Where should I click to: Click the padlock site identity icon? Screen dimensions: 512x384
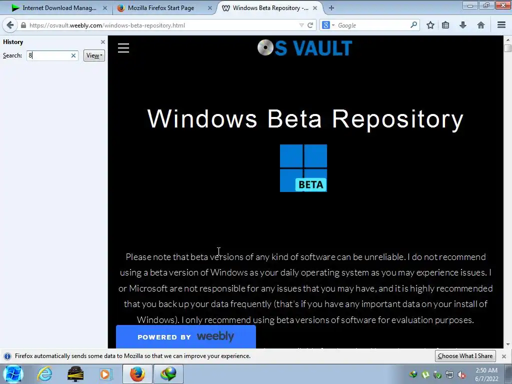pyautogui.click(x=23, y=25)
